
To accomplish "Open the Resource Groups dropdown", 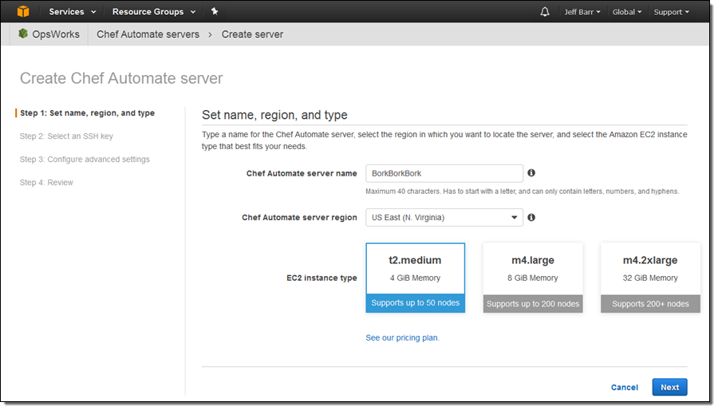I will coord(154,12).
